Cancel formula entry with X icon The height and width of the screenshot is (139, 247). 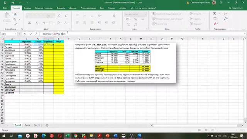[x=25, y=34]
